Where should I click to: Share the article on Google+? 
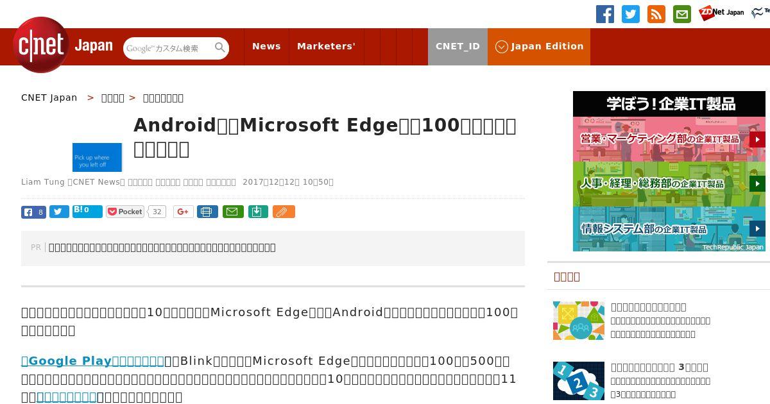183,212
